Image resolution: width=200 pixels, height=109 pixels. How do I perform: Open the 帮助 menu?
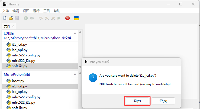(57, 11)
